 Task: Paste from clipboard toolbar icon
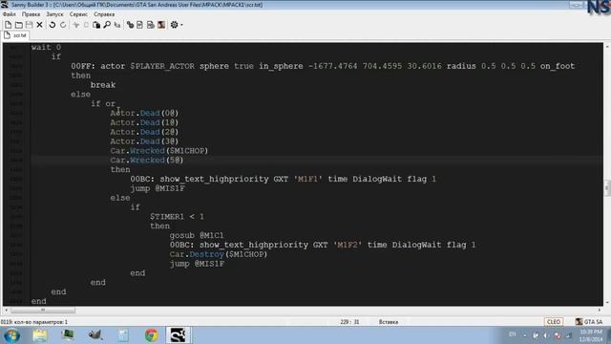(96, 25)
